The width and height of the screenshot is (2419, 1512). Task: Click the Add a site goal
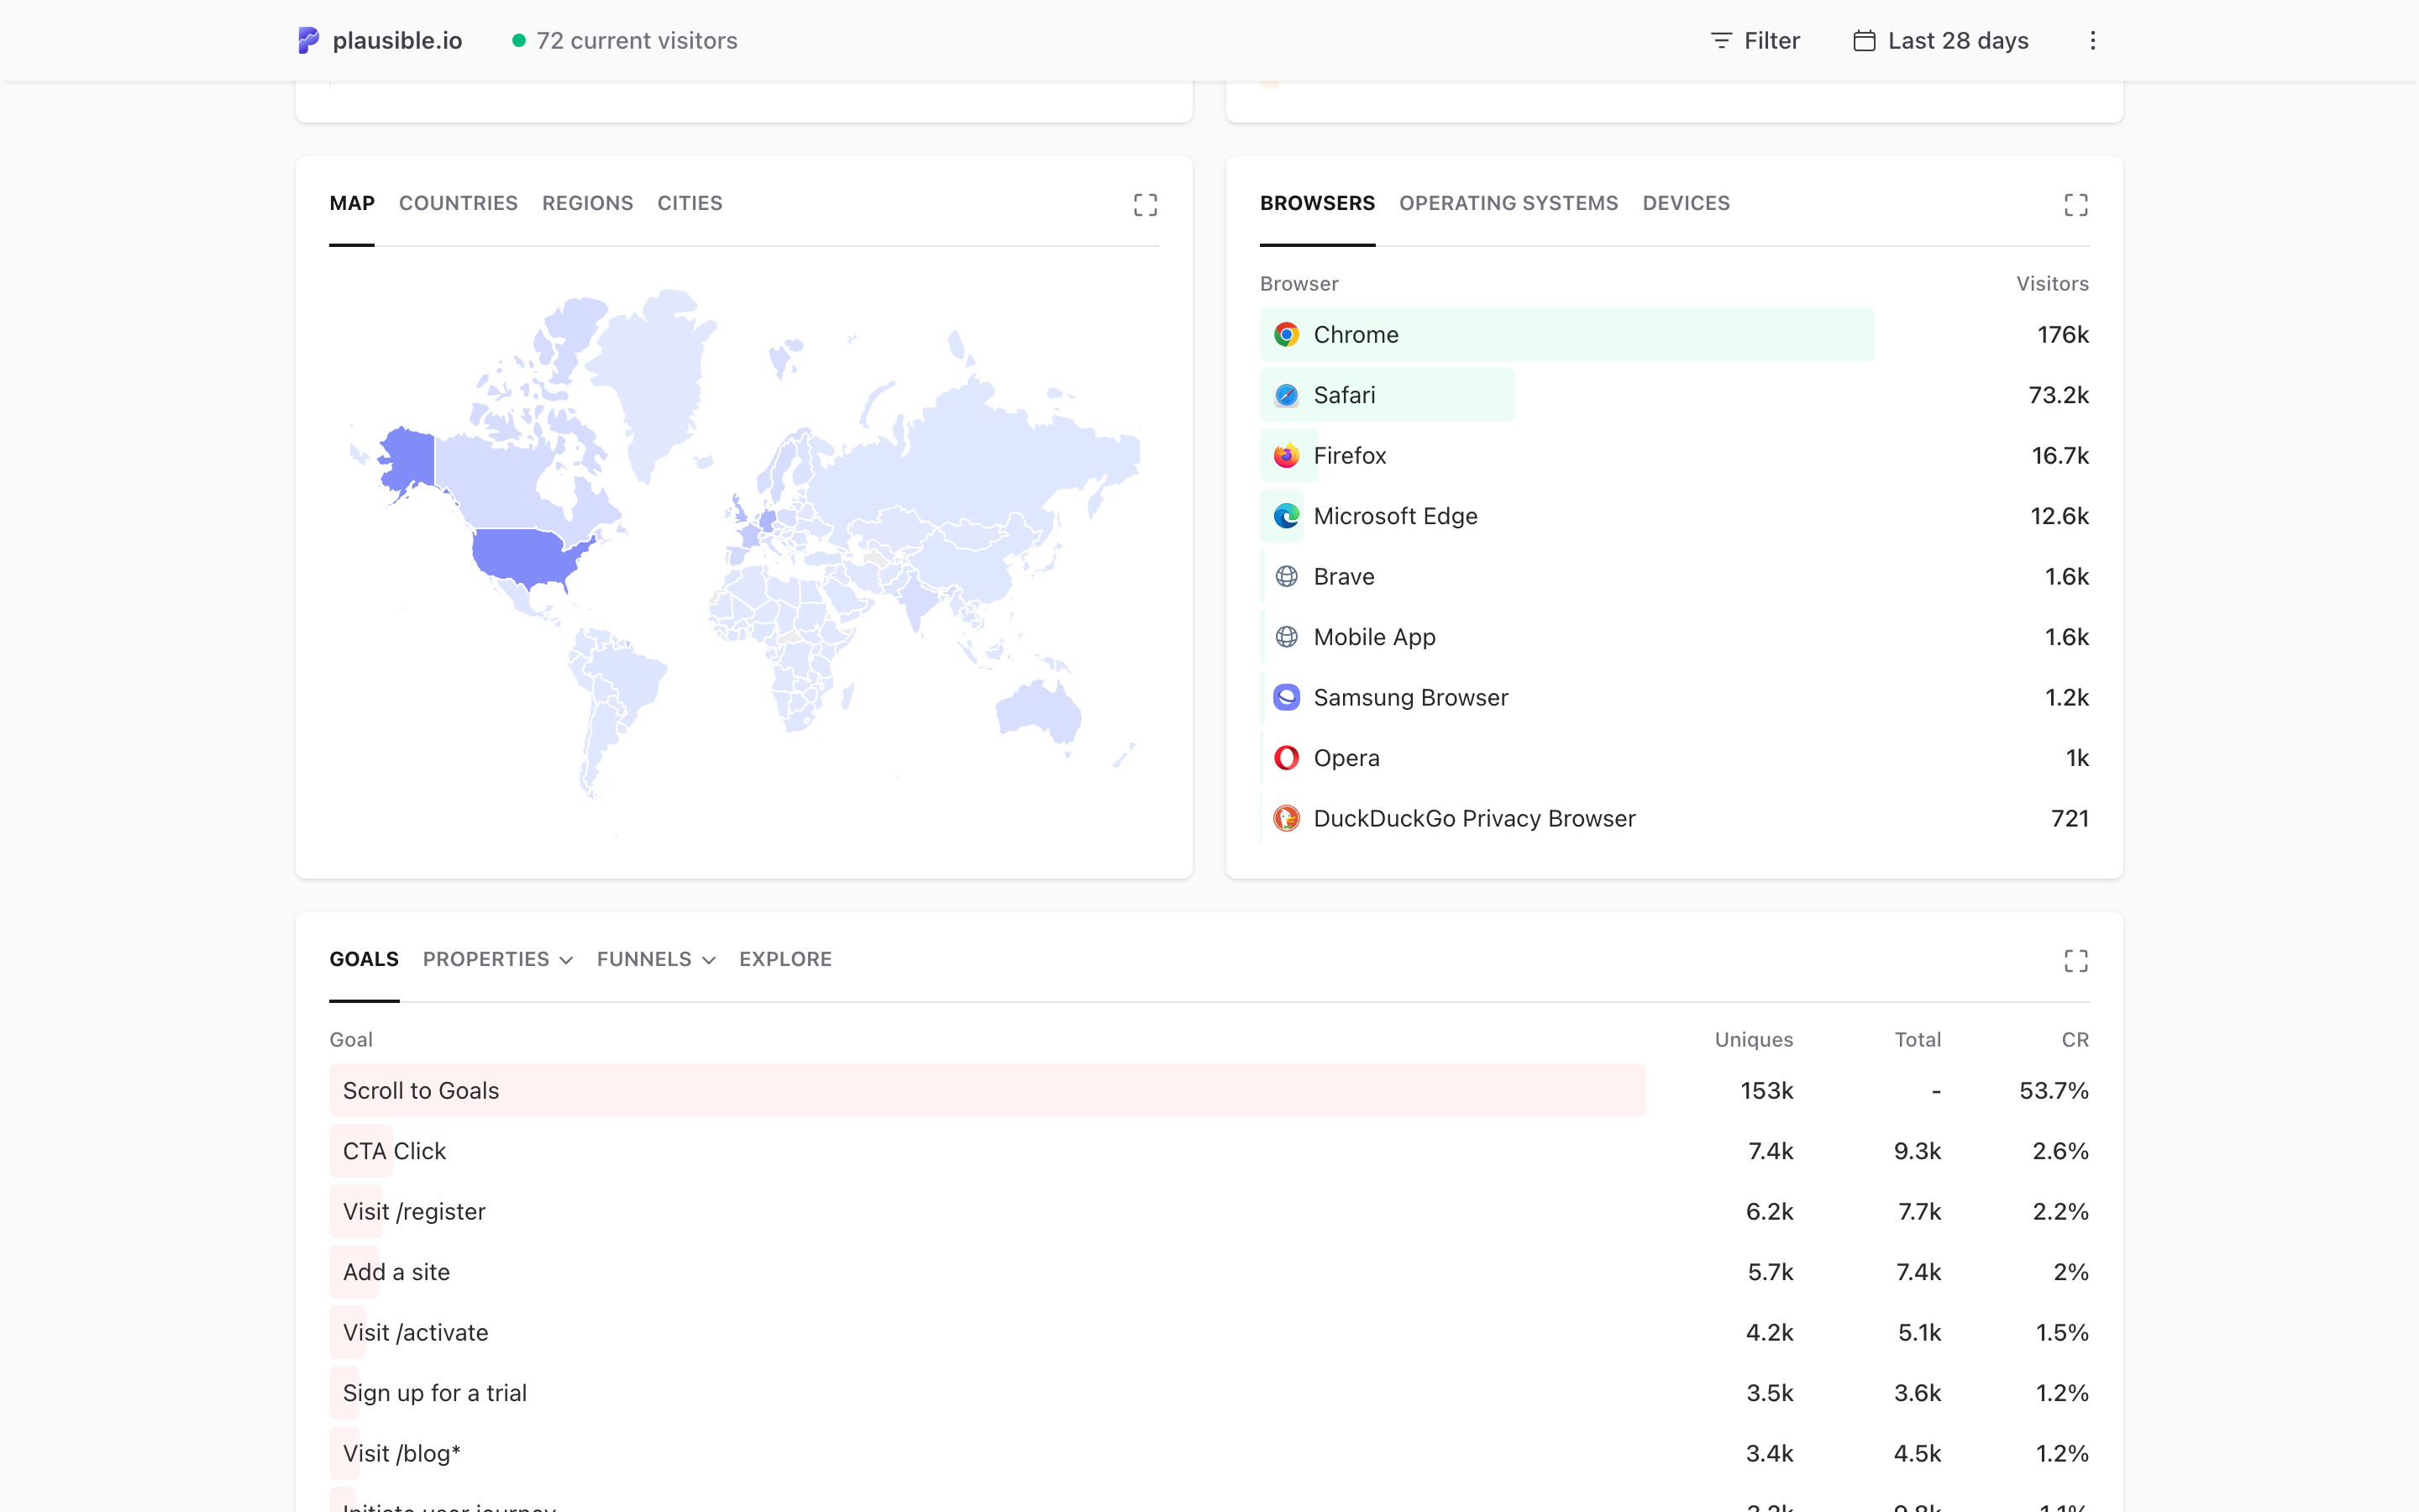[396, 1272]
